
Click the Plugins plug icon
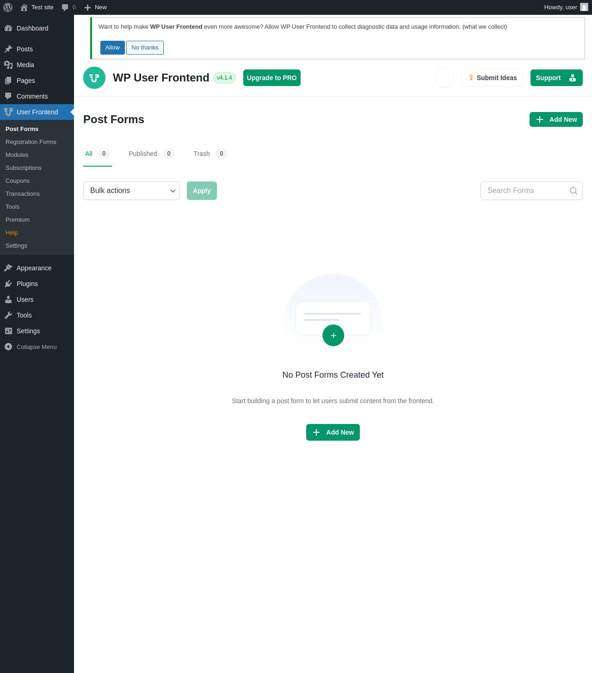(x=8, y=284)
